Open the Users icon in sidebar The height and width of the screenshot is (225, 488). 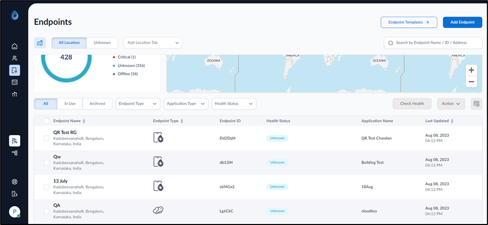point(14,58)
